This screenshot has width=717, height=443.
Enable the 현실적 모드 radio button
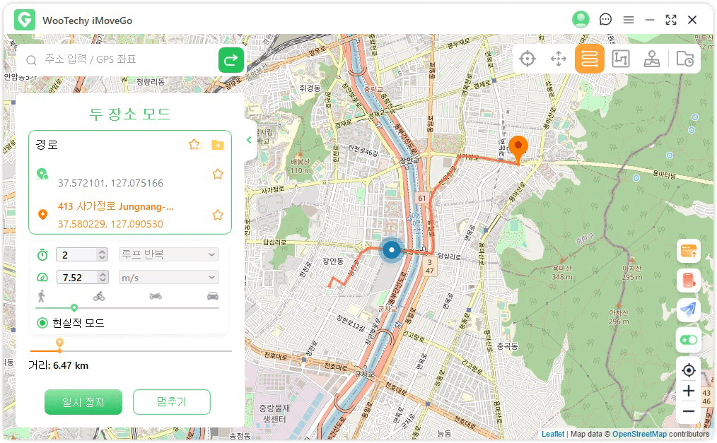click(x=42, y=323)
